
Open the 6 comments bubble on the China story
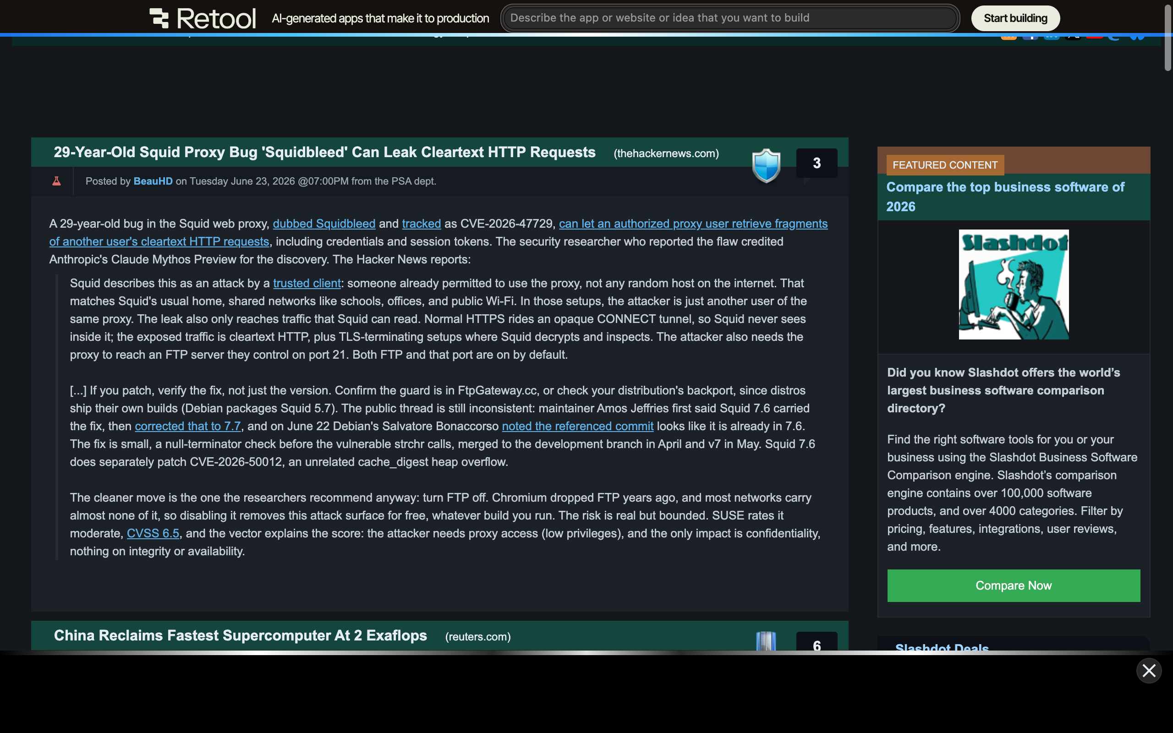816,642
